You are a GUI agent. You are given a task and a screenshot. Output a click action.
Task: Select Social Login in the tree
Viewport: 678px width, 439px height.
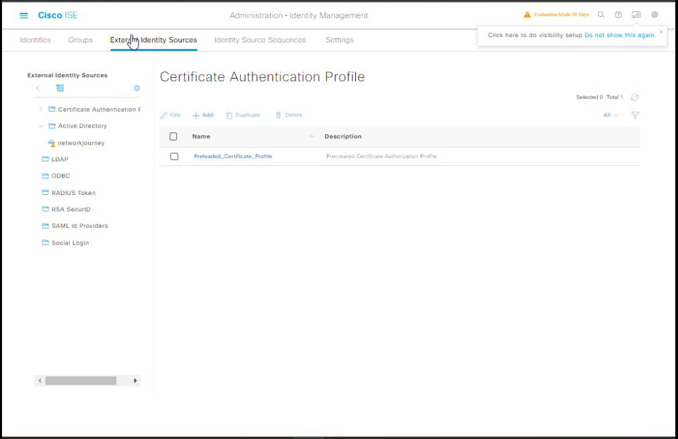click(x=70, y=243)
